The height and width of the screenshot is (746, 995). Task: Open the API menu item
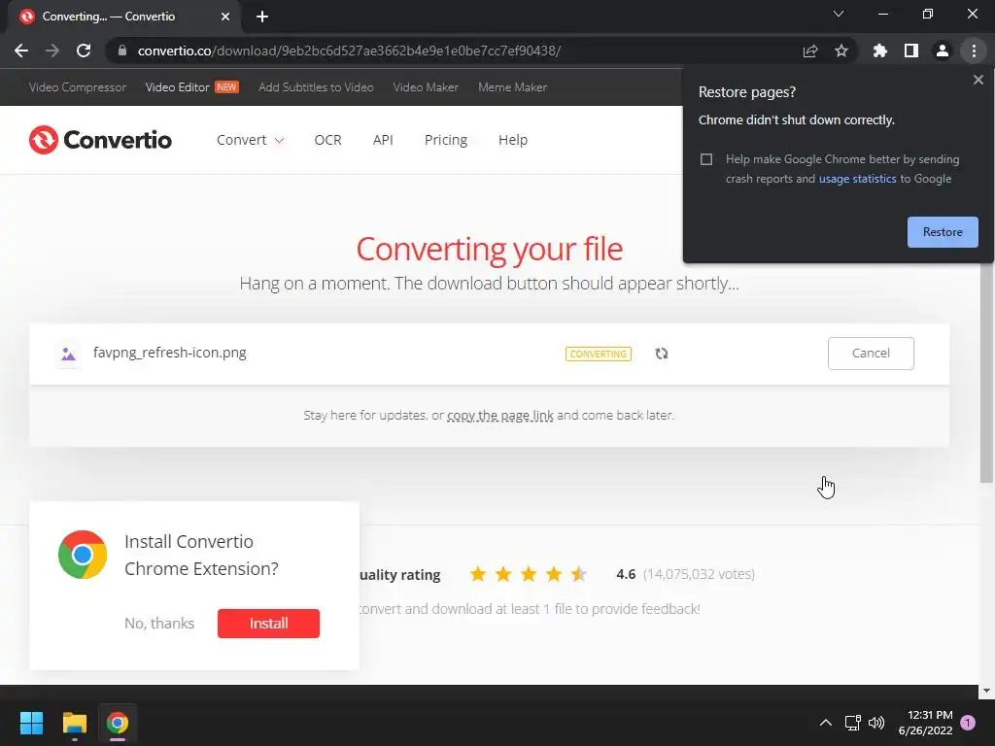(x=383, y=140)
